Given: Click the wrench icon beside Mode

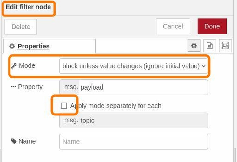Looking at the screenshot, I should (x=14, y=66).
